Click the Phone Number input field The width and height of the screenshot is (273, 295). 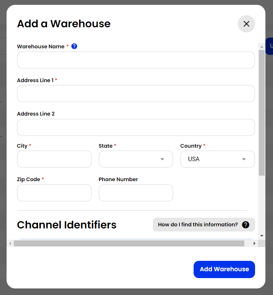point(136,193)
